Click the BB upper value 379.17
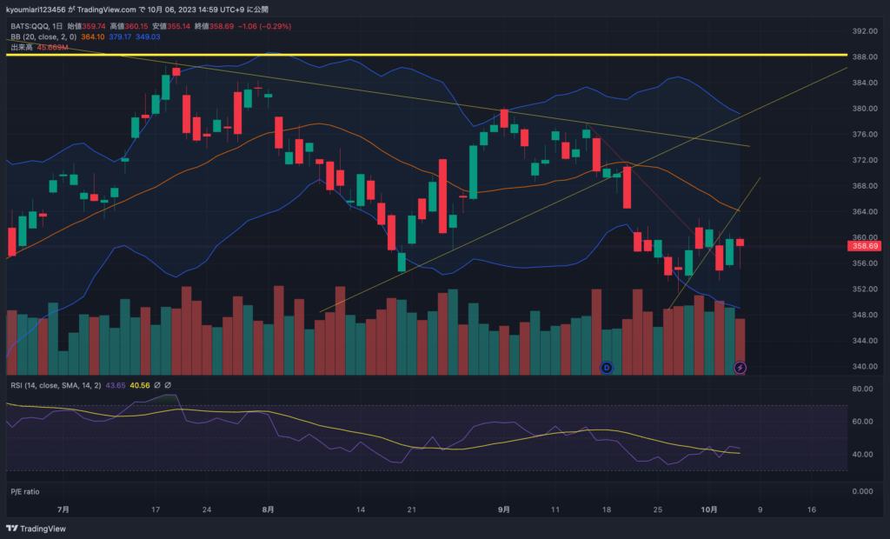Image resolution: width=890 pixels, height=539 pixels. (120, 37)
